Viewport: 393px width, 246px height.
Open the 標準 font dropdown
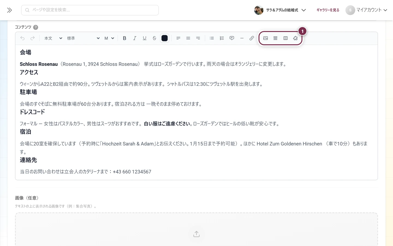pyautogui.click(x=83, y=38)
